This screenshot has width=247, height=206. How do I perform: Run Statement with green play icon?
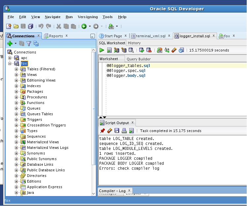102,50
